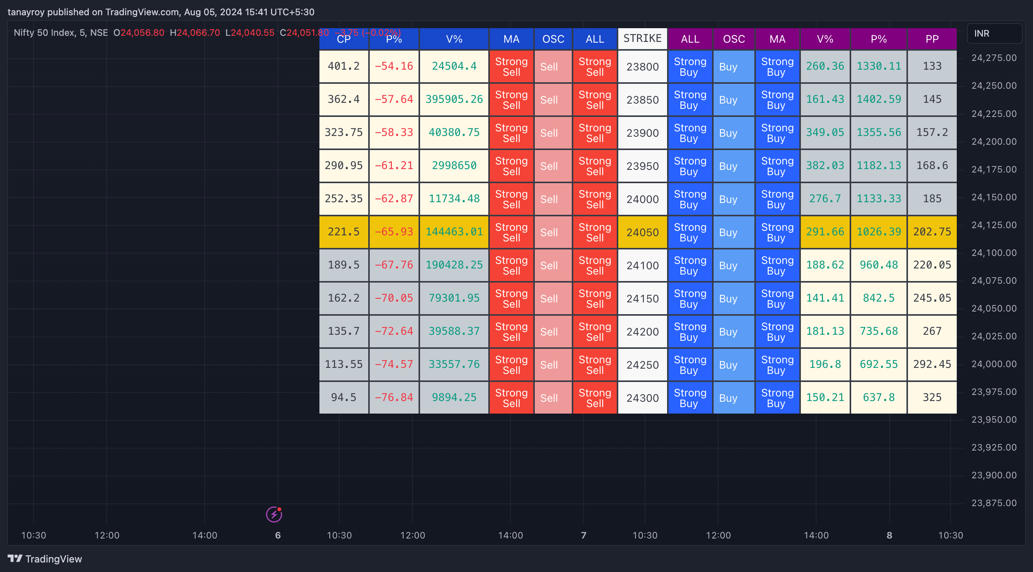
Task: Select strike price 24050 cell
Action: pyautogui.click(x=642, y=232)
